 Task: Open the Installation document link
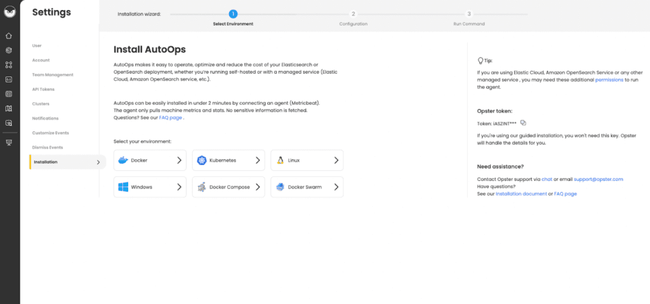click(x=521, y=194)
